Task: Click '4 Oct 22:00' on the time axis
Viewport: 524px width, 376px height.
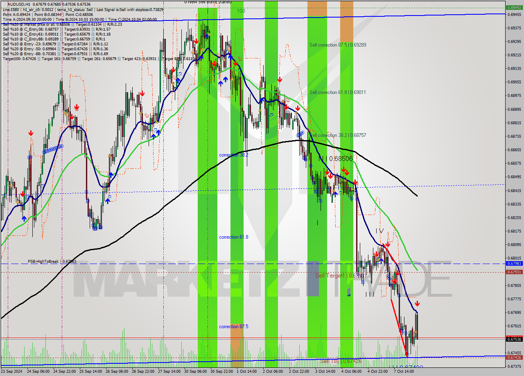Action: pyautogui.click(x=378, y=372)
